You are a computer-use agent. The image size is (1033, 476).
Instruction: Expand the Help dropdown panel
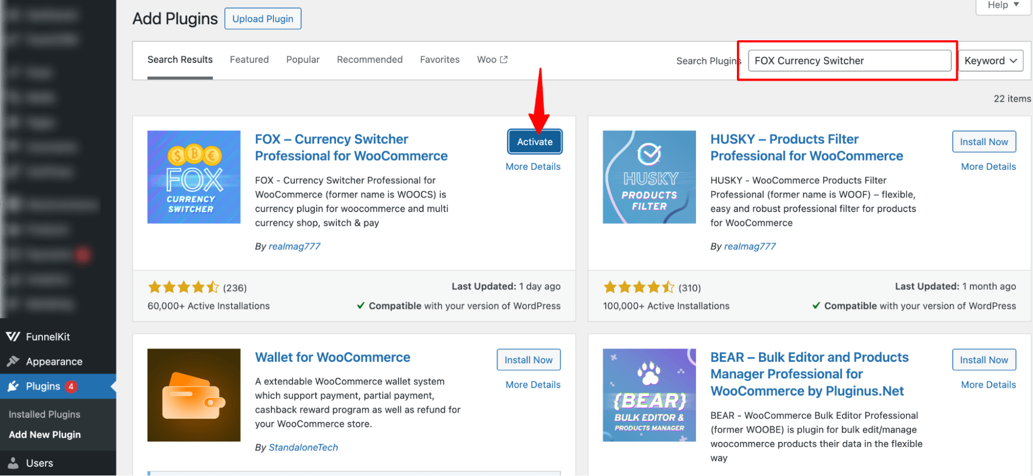[x=1003, y=6]
